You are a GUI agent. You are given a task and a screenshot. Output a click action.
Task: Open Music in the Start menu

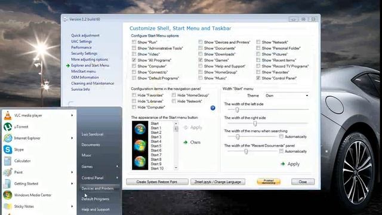(x=86, y=155)
